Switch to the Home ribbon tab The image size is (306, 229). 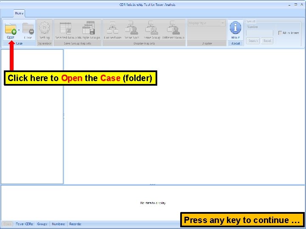(x=19, y=13)
